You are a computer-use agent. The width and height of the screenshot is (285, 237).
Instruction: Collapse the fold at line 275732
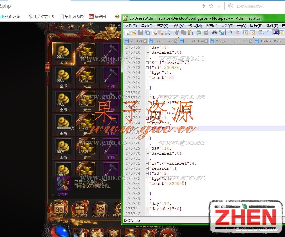(147, 163)
